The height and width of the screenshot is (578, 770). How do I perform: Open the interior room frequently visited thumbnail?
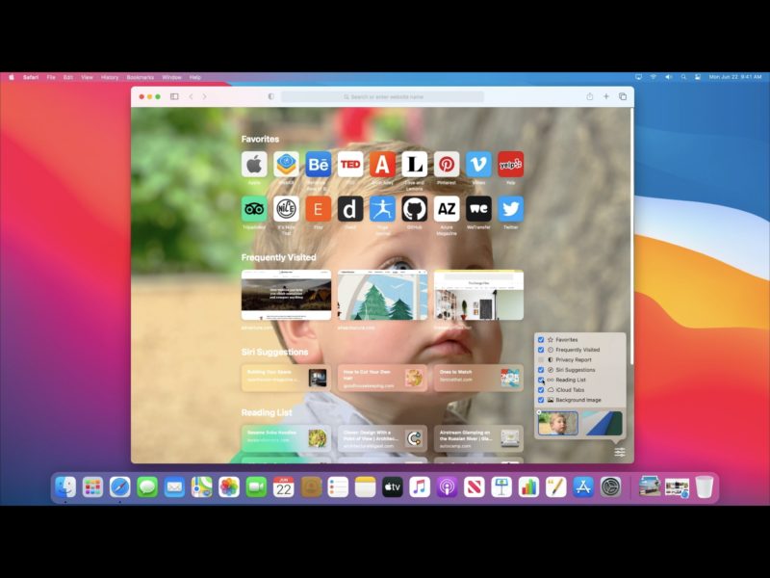(478, 295)
